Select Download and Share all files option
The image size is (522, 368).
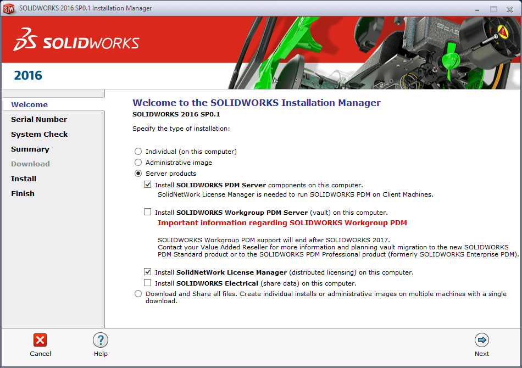pyautogui.click(x=138, y=294)
